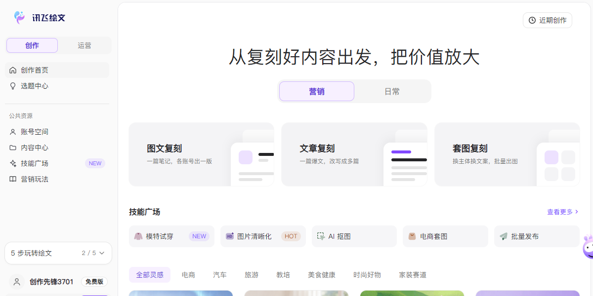Select the 汽车 category tab
The width and height of the screenshot is (593, 296).
(220, 275)
